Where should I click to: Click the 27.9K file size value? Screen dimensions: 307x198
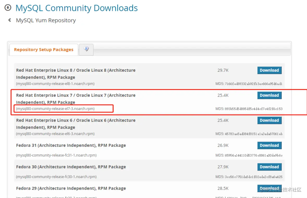coord(223,167)
